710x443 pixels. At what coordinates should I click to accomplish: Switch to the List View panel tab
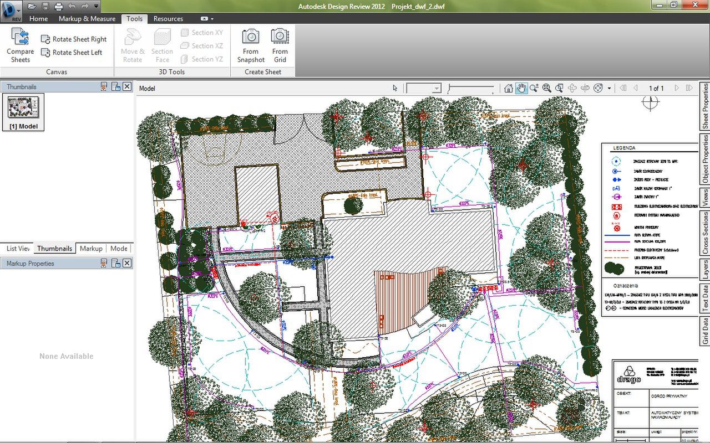point(18,249)
